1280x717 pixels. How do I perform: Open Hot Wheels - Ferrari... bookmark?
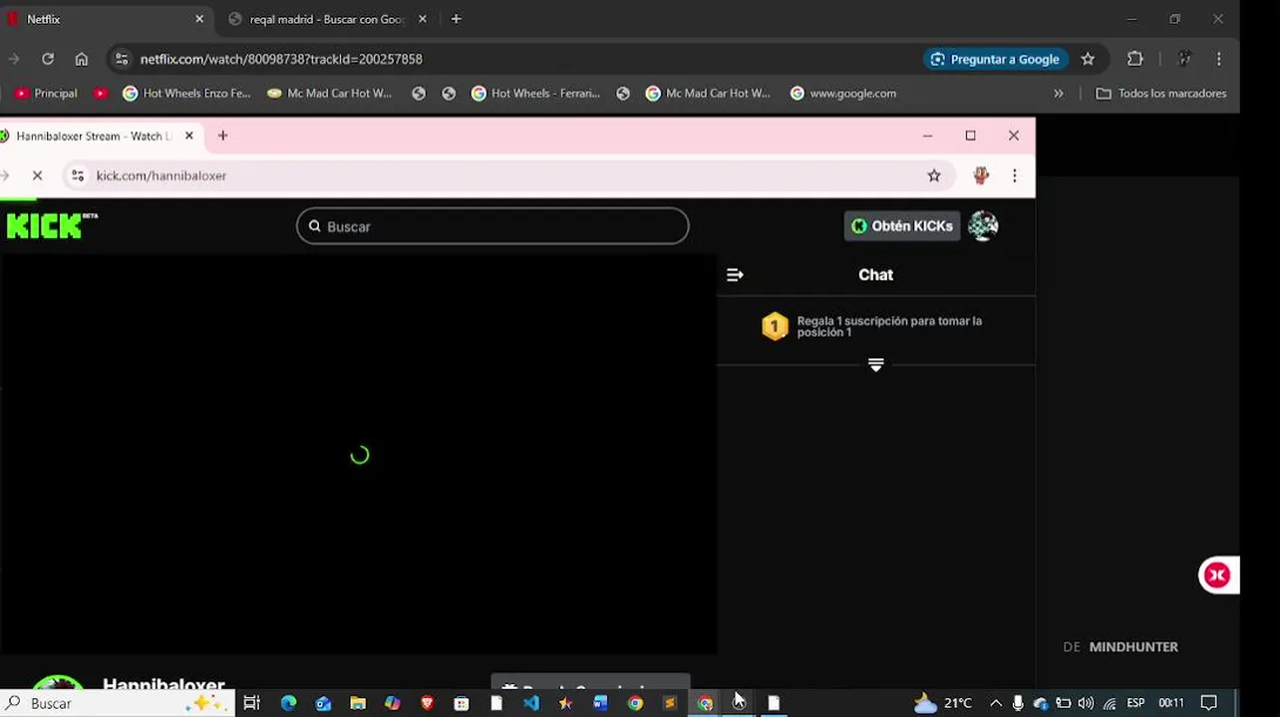(535, 93)
